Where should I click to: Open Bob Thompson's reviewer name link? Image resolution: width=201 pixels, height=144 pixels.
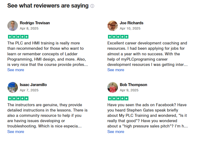[x=133, y=85]
